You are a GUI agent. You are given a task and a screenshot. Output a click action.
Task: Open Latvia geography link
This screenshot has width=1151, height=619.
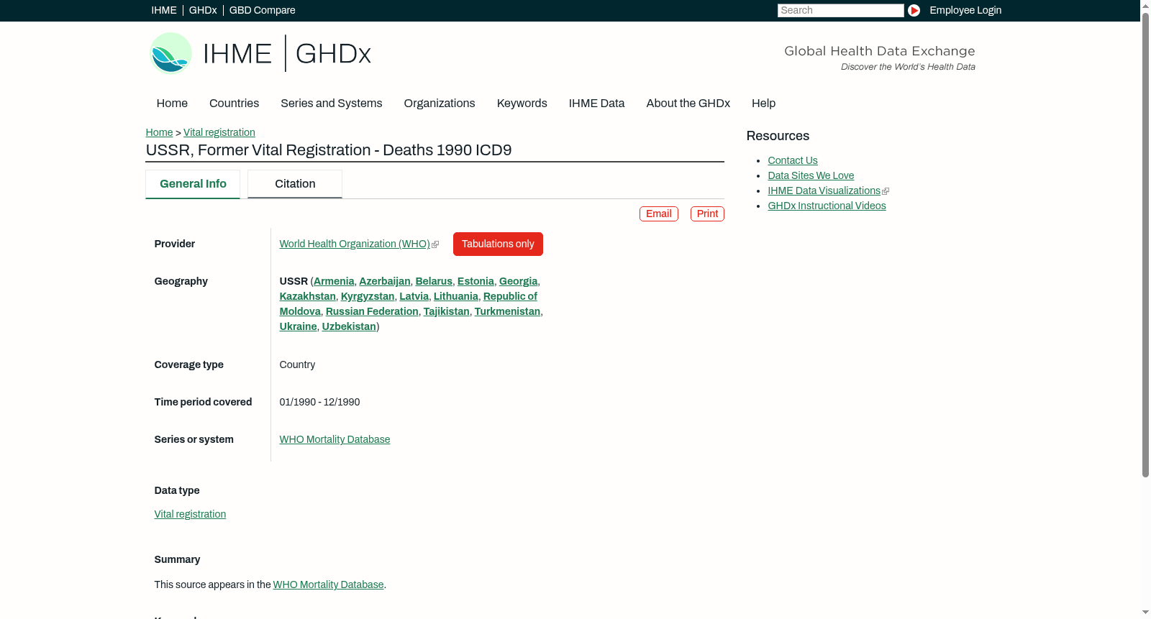point(414,297)
